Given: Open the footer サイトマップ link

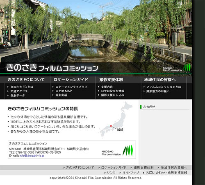Looking at the screenshot, I should pyautogui.click(x=130, y=173).
